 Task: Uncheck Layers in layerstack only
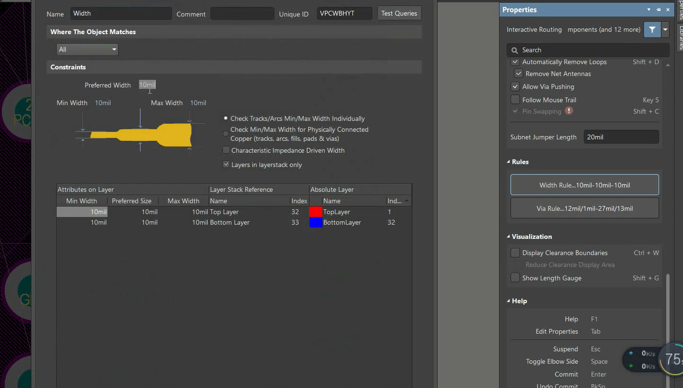[x=226, y=165]
